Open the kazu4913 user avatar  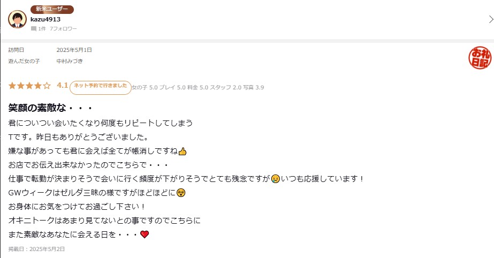[17, 19]
